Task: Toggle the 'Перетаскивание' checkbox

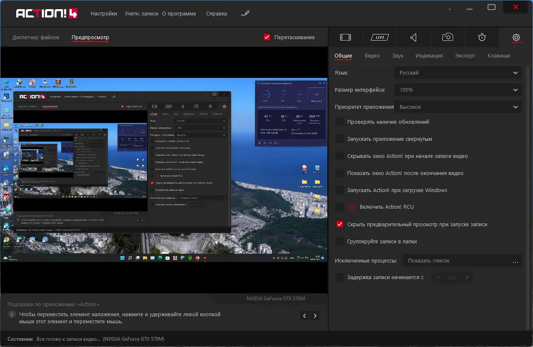Action: [x=267, y=37]
